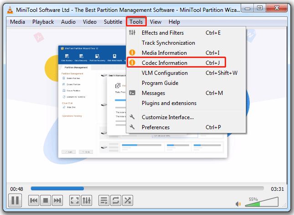294x215 pixels.
Task: Skip to previous media track
Action: tap(34, 200)
